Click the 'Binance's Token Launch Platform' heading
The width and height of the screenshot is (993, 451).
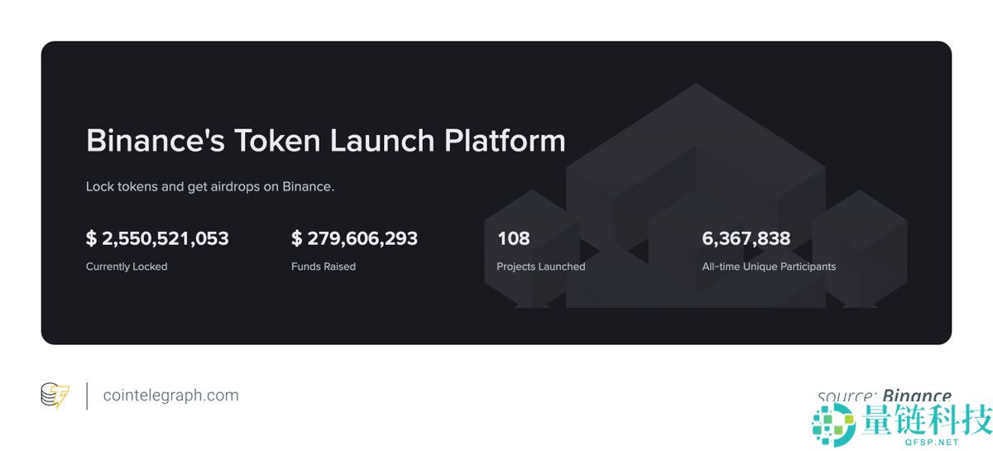[x=325, y=141]
